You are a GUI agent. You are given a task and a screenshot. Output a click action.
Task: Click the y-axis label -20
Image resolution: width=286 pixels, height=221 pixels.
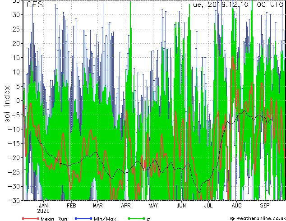pyautogui.click(x=14, y=158)
